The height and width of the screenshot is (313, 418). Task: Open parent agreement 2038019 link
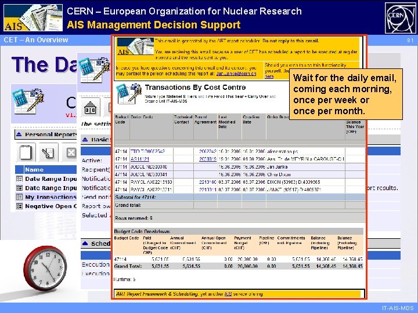pos(207,159)
